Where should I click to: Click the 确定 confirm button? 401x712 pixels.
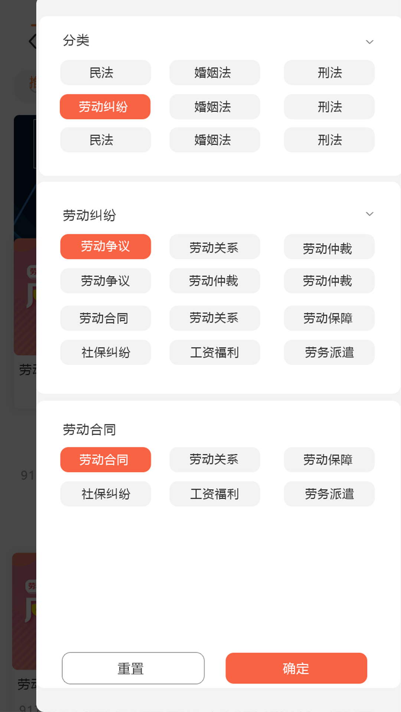click(x=296, y=668)
